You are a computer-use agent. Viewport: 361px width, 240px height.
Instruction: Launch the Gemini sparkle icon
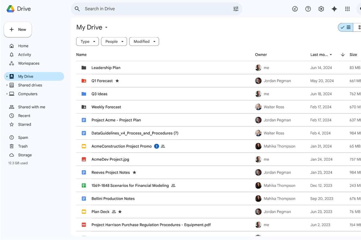(x=334, y=9)
